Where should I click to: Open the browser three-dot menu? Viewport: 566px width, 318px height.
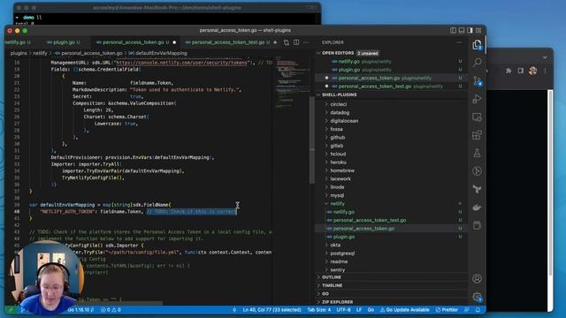tap(545, 71)
